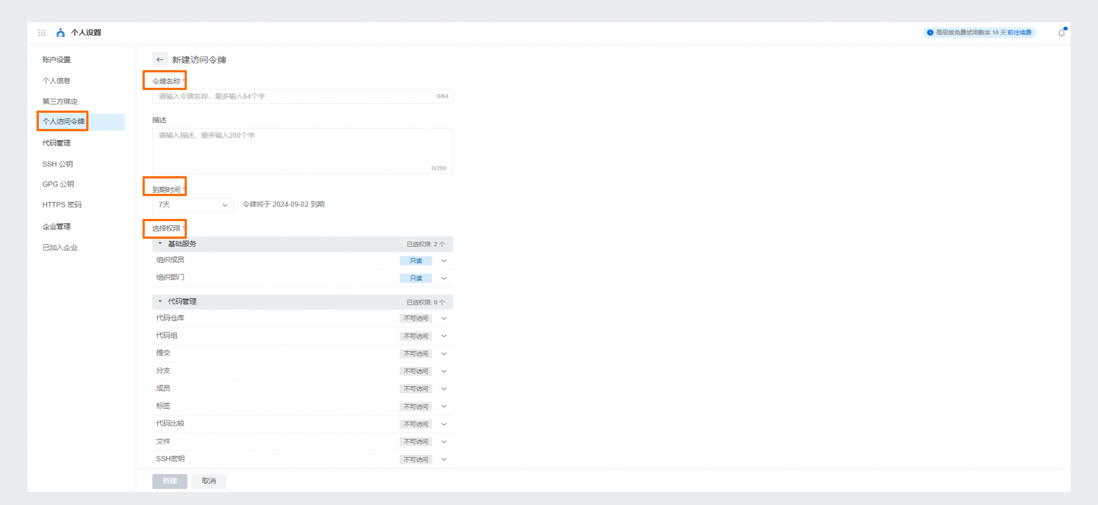1098x505 pixels.
Task: Go back using the arrow beside 新建访问令牌
Action: (x=160, y=60)
